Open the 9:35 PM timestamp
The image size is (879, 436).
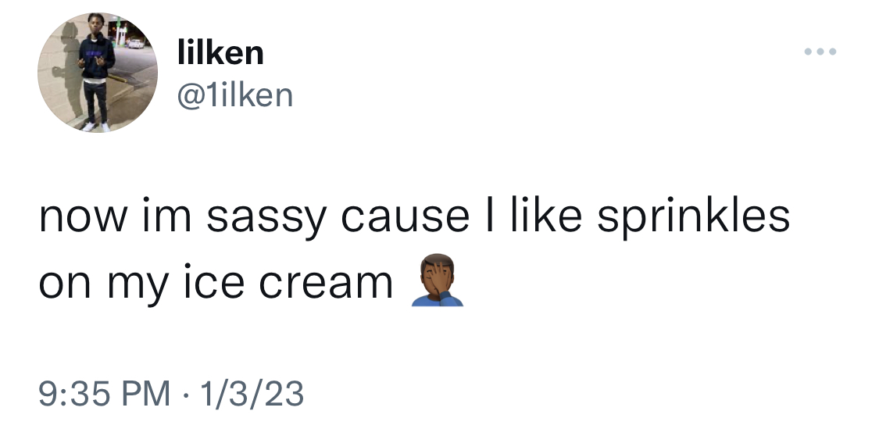[104, 393]
